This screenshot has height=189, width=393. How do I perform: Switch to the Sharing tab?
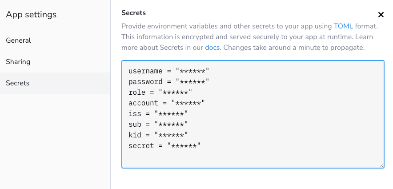pyautogui.click(x=18, y=62)
